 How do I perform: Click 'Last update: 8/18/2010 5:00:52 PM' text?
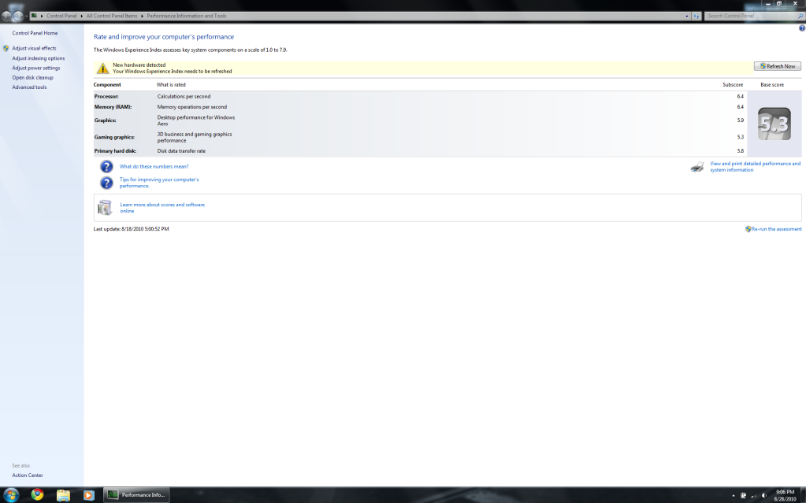(131, 229)
